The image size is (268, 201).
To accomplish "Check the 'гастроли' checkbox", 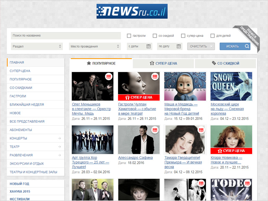I will pos(129,36).
